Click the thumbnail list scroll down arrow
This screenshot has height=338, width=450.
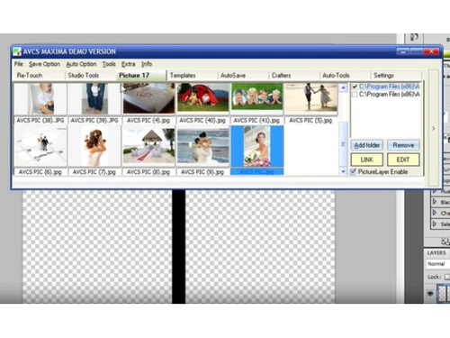[343, 171]
